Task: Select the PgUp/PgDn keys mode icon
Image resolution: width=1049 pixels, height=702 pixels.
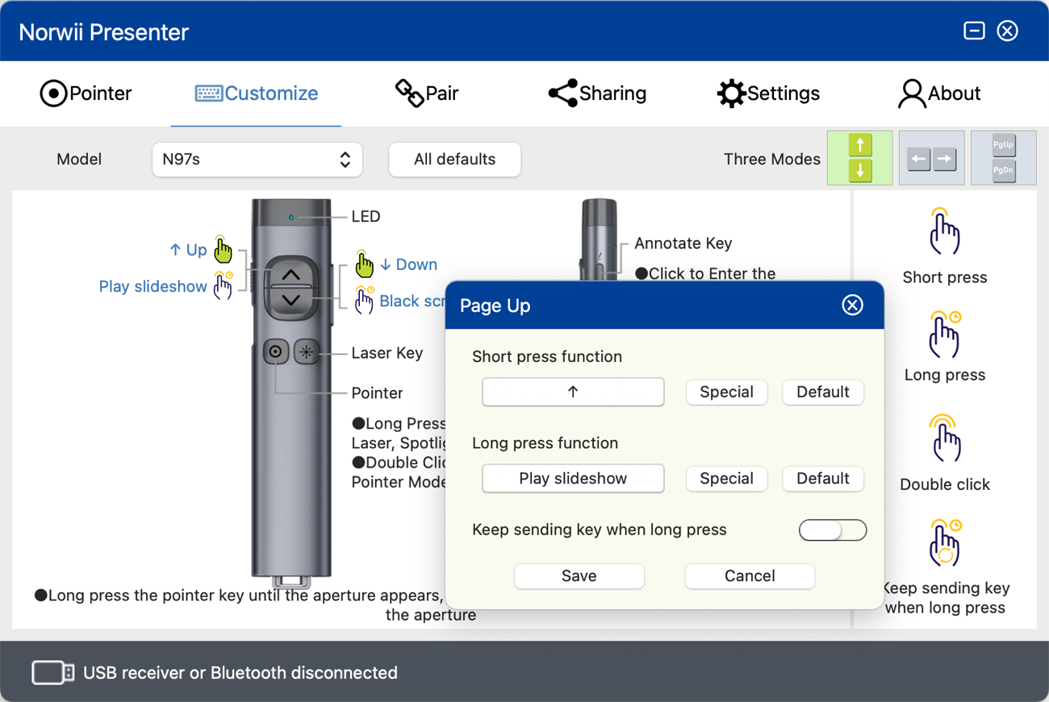Action: (1003, 158)
